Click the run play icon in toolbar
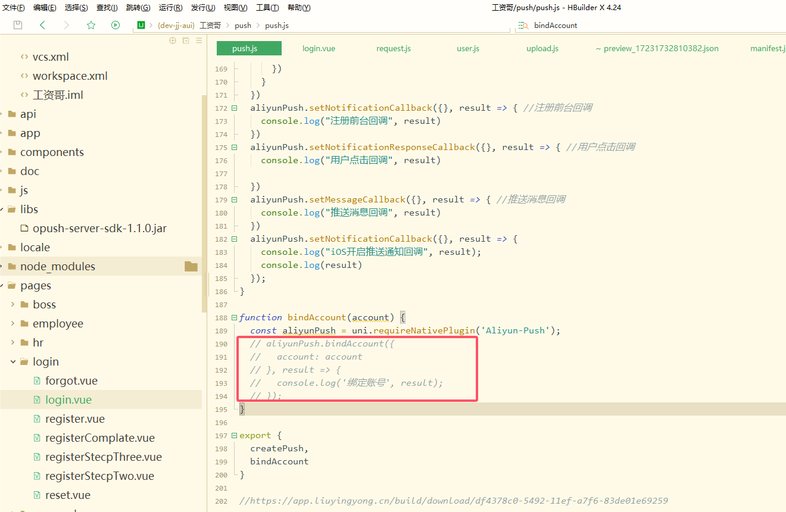The width and height of the screenshot is (786, 512). tap(116, 25)
